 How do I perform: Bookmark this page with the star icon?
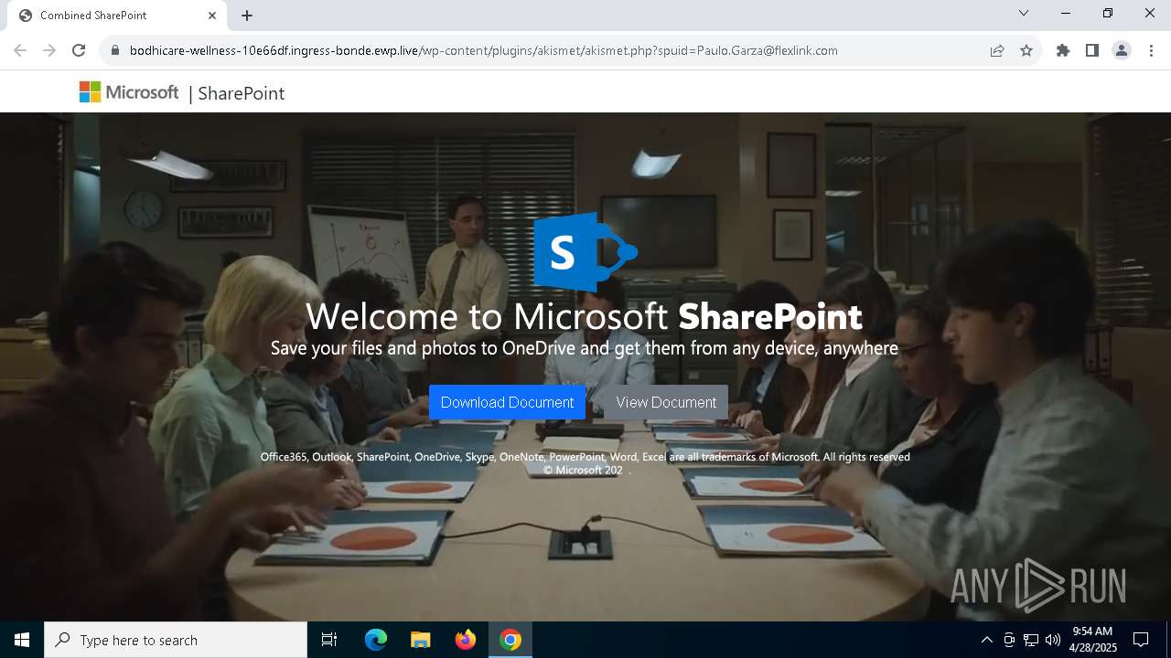pos(1026,50)
